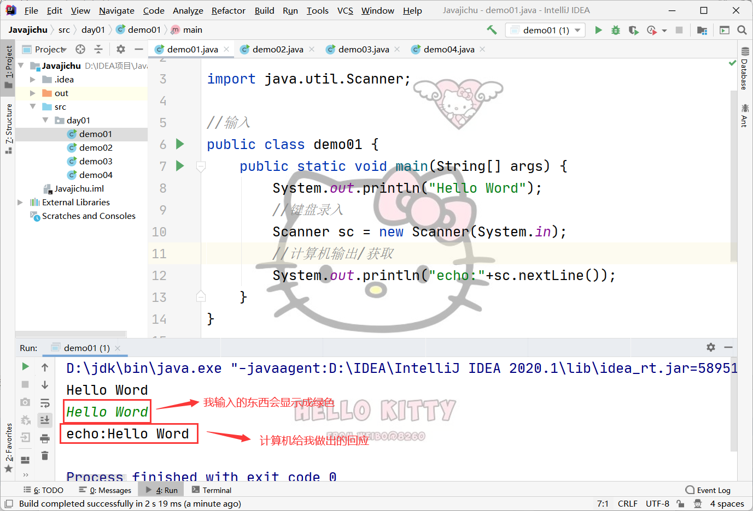This screenshot has height=511, width=753.
Task: Collapse all nodes in Project panel
Action: point(98,49)
